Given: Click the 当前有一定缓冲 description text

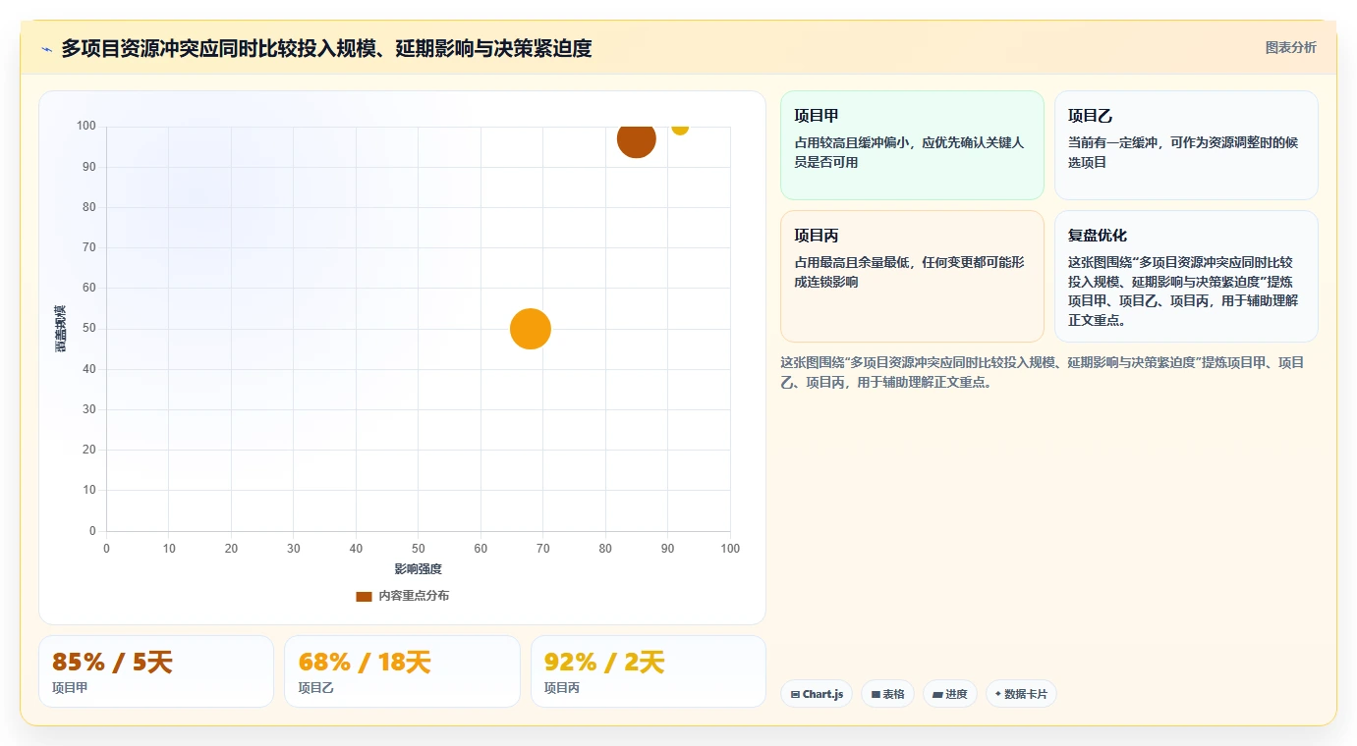Looking at the screenshot, I should (1183, 152).
